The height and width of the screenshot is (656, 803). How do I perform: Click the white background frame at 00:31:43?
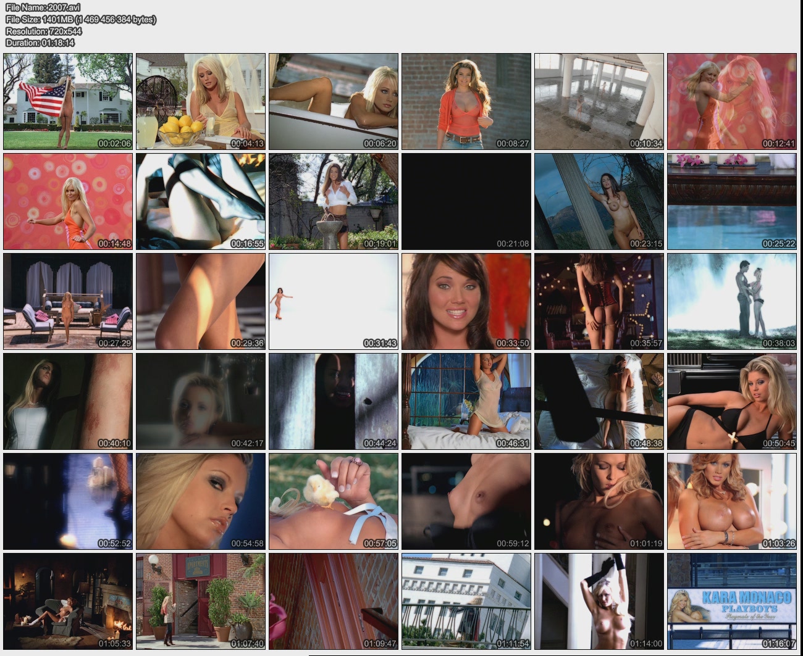point(334,301)
